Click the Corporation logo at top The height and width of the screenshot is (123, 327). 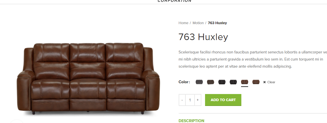click(174, 1)
